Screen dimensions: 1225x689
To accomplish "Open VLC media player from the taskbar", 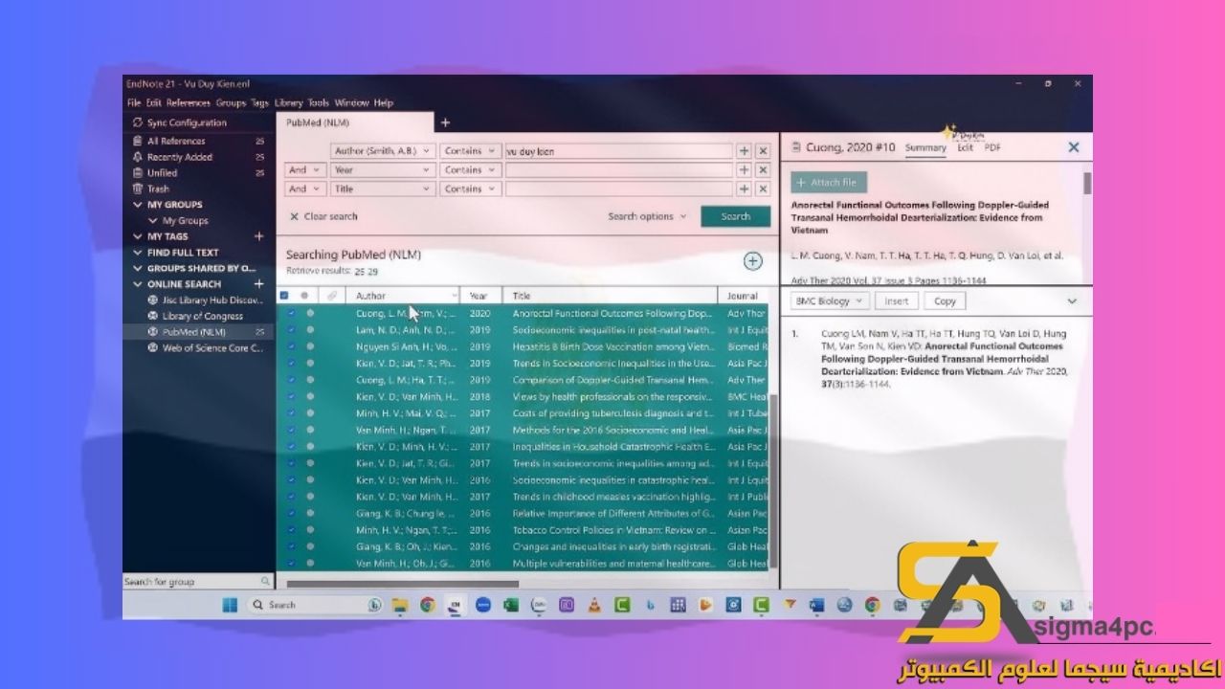I will tap(594, 605).
